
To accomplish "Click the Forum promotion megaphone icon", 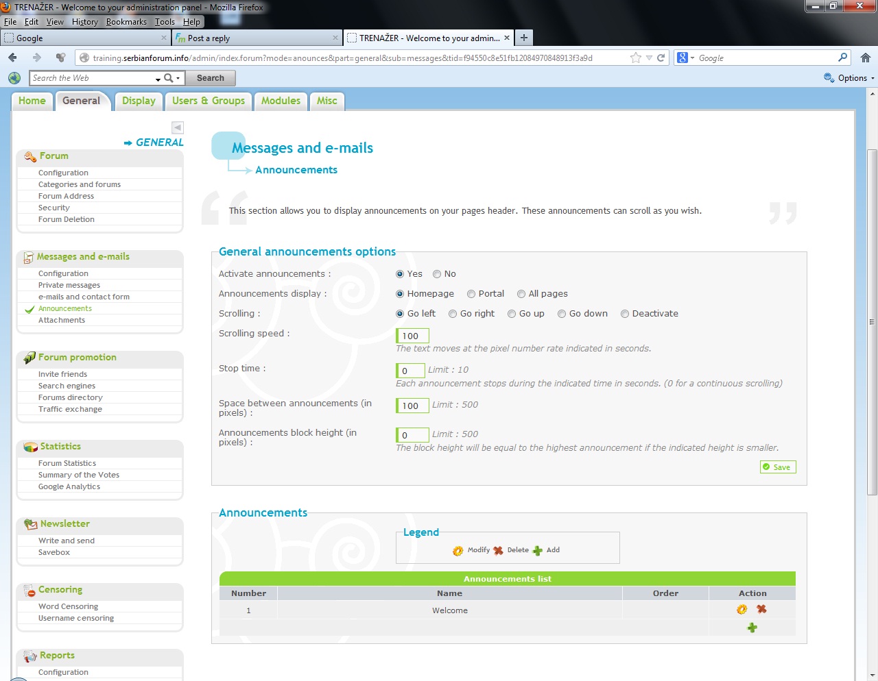I will pos(29,358).
